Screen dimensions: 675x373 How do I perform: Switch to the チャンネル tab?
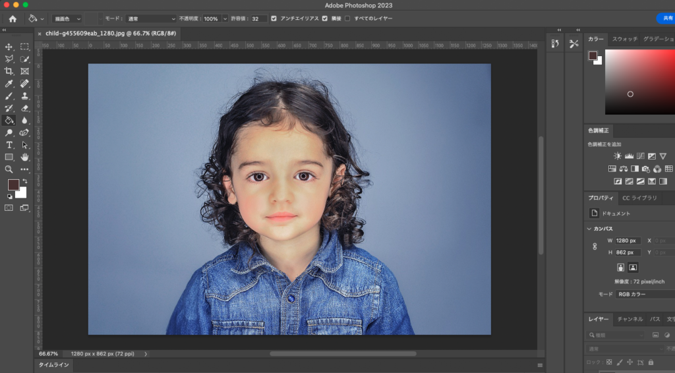(x=630, y=319)
